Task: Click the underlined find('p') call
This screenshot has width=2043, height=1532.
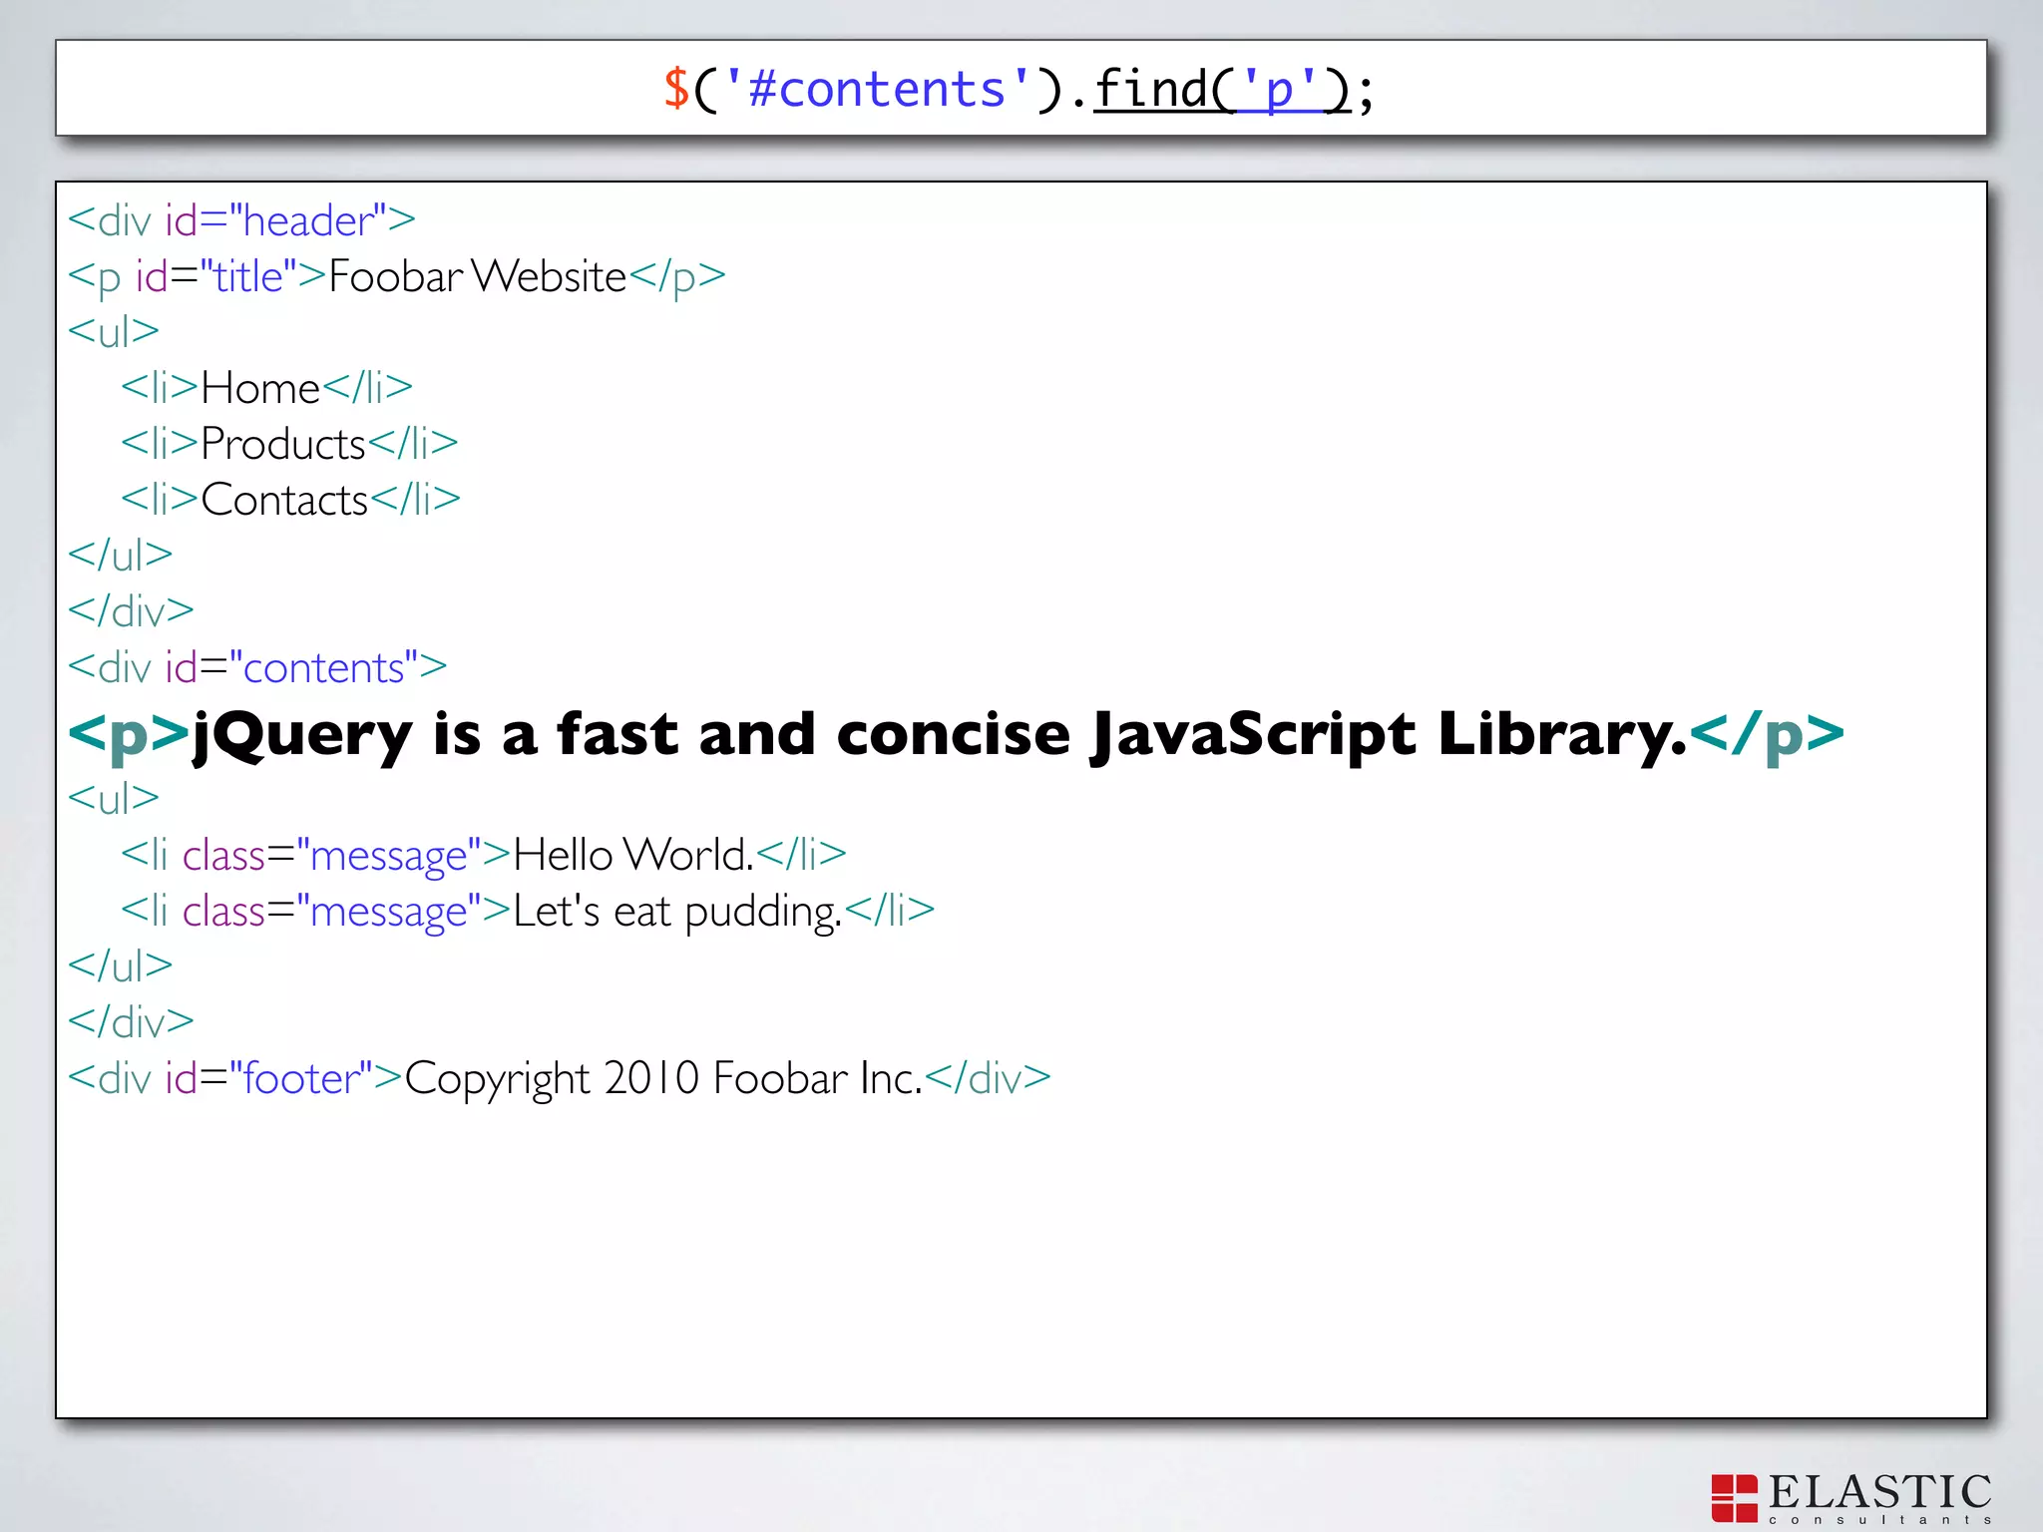Action: [x=1223, y=90]
